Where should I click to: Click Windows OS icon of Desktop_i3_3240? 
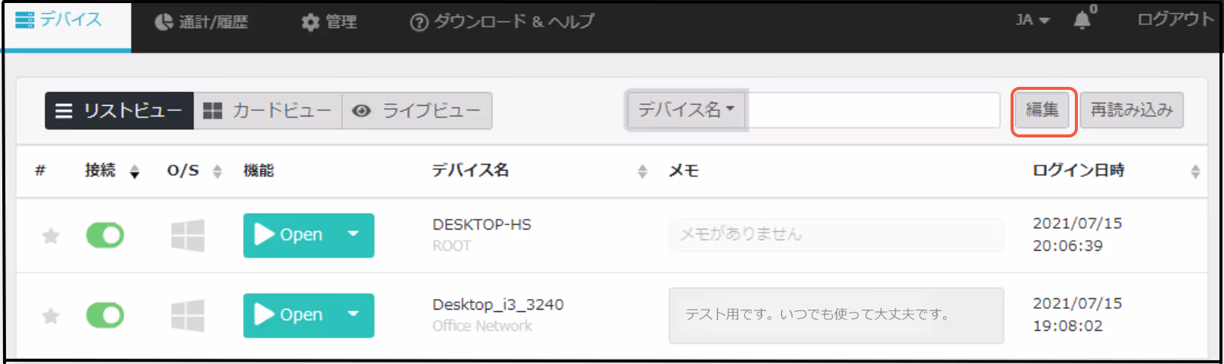tap(188, 315)
